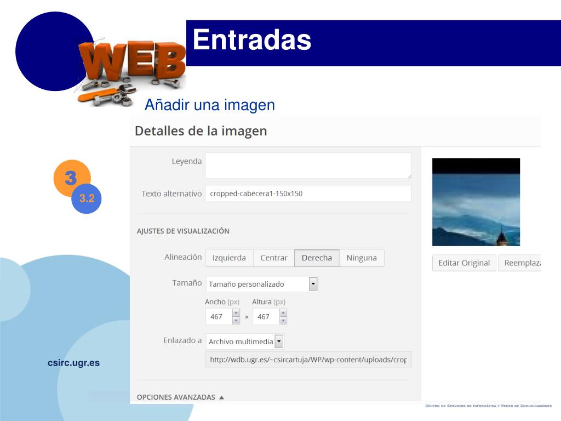561x421 pixels.
Task: Click the Detalles de la imagen heading
Action: (x=201, y=131)
